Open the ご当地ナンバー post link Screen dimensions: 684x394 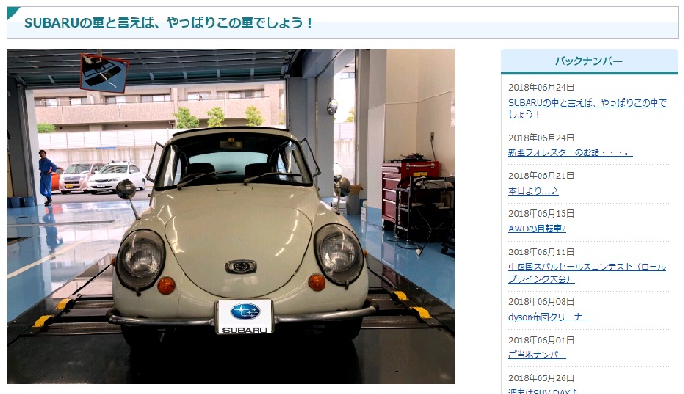537,355
